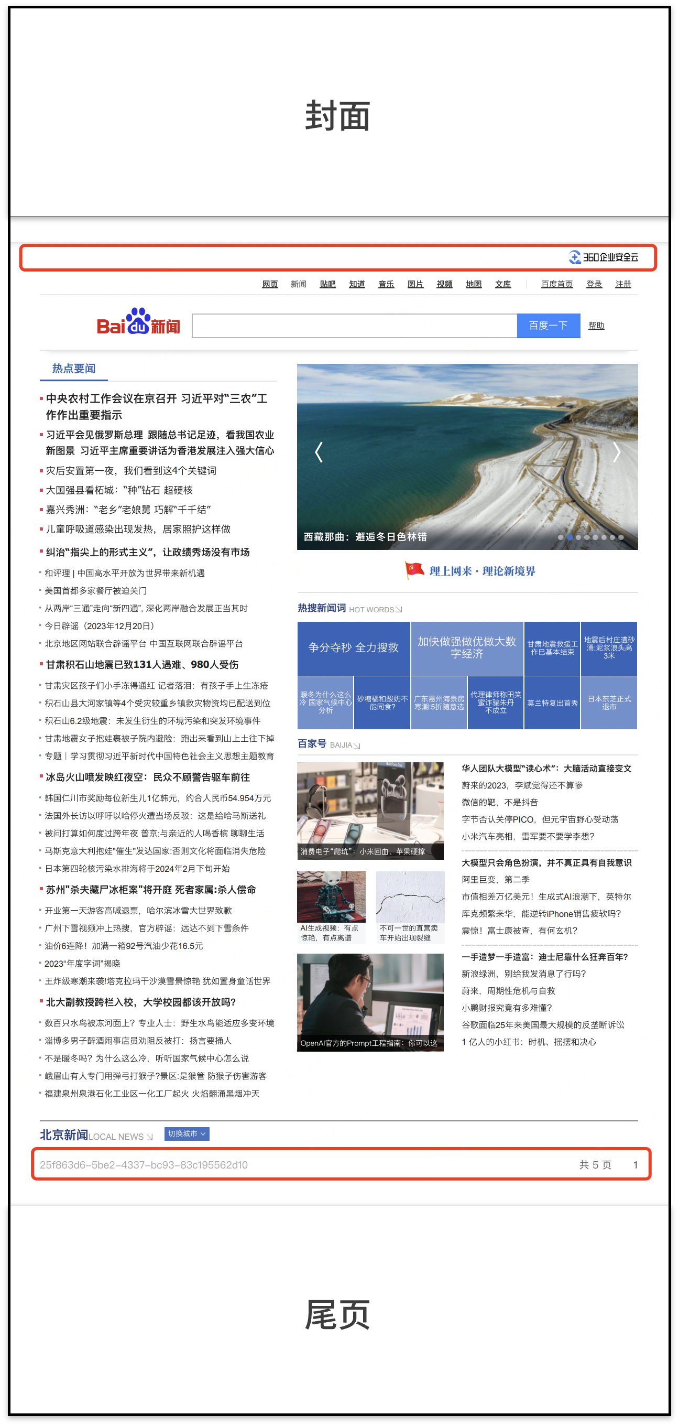Select the 热点要闻 tab
Viewport: 679px width, 1426px height.
(x=73, y=369)
